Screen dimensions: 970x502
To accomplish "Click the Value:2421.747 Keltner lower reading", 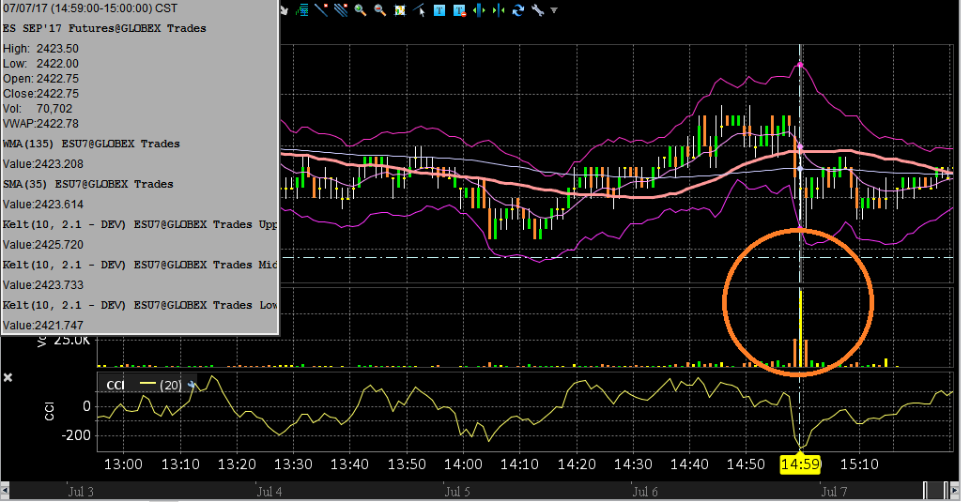I will pos(42,326).
